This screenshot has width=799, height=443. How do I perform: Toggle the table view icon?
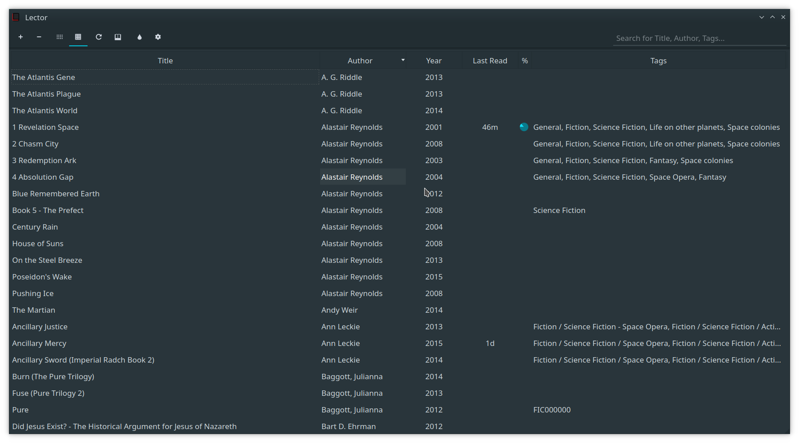[78, 37]
